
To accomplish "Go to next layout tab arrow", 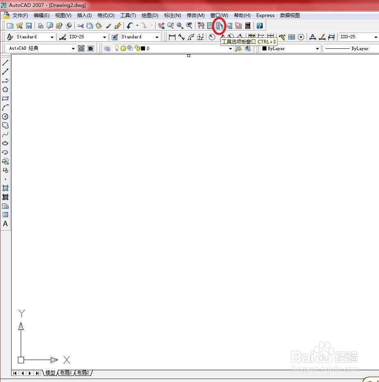I will pos(30,373).
